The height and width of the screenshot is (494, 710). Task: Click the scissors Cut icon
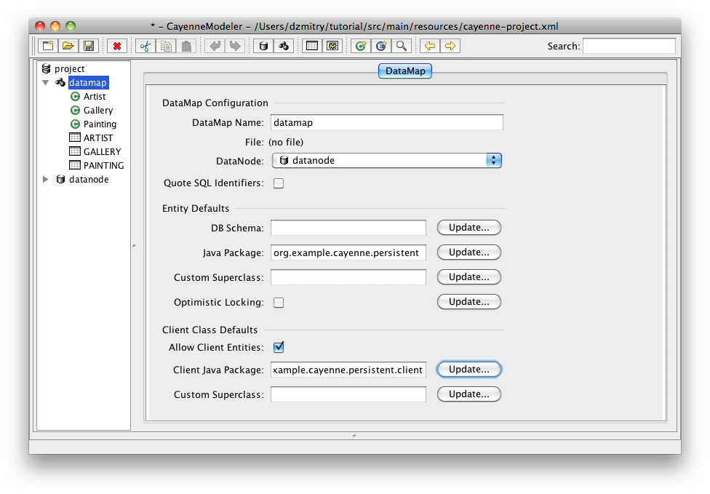[145, 46]
